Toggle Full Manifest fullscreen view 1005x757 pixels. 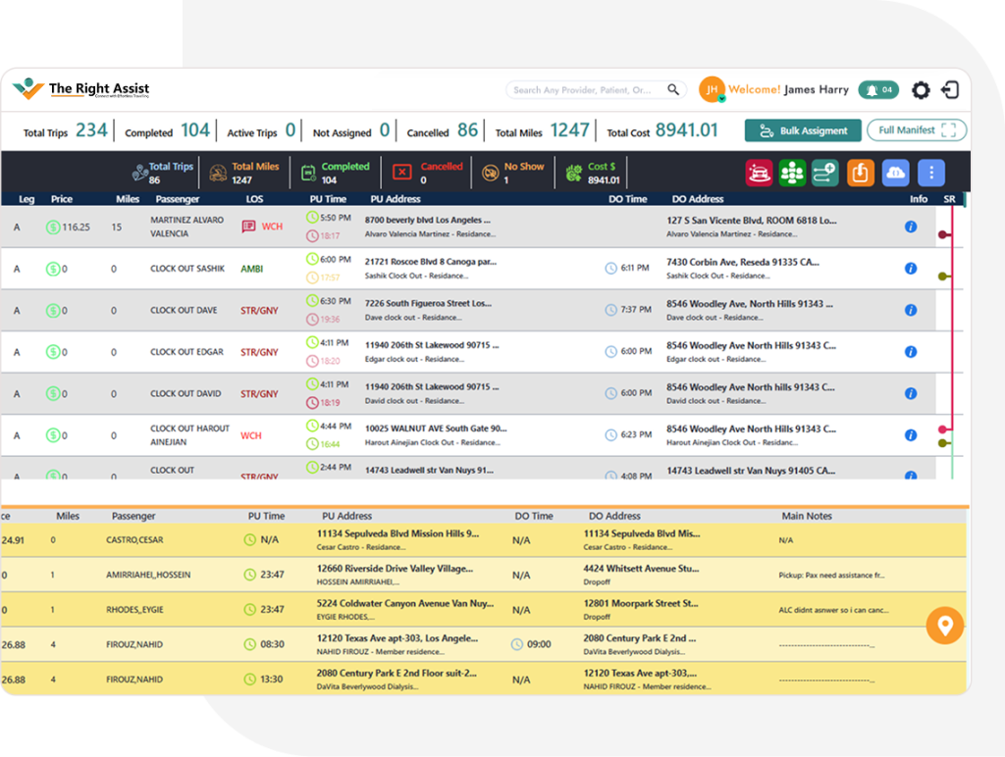(x=917, y=130)
